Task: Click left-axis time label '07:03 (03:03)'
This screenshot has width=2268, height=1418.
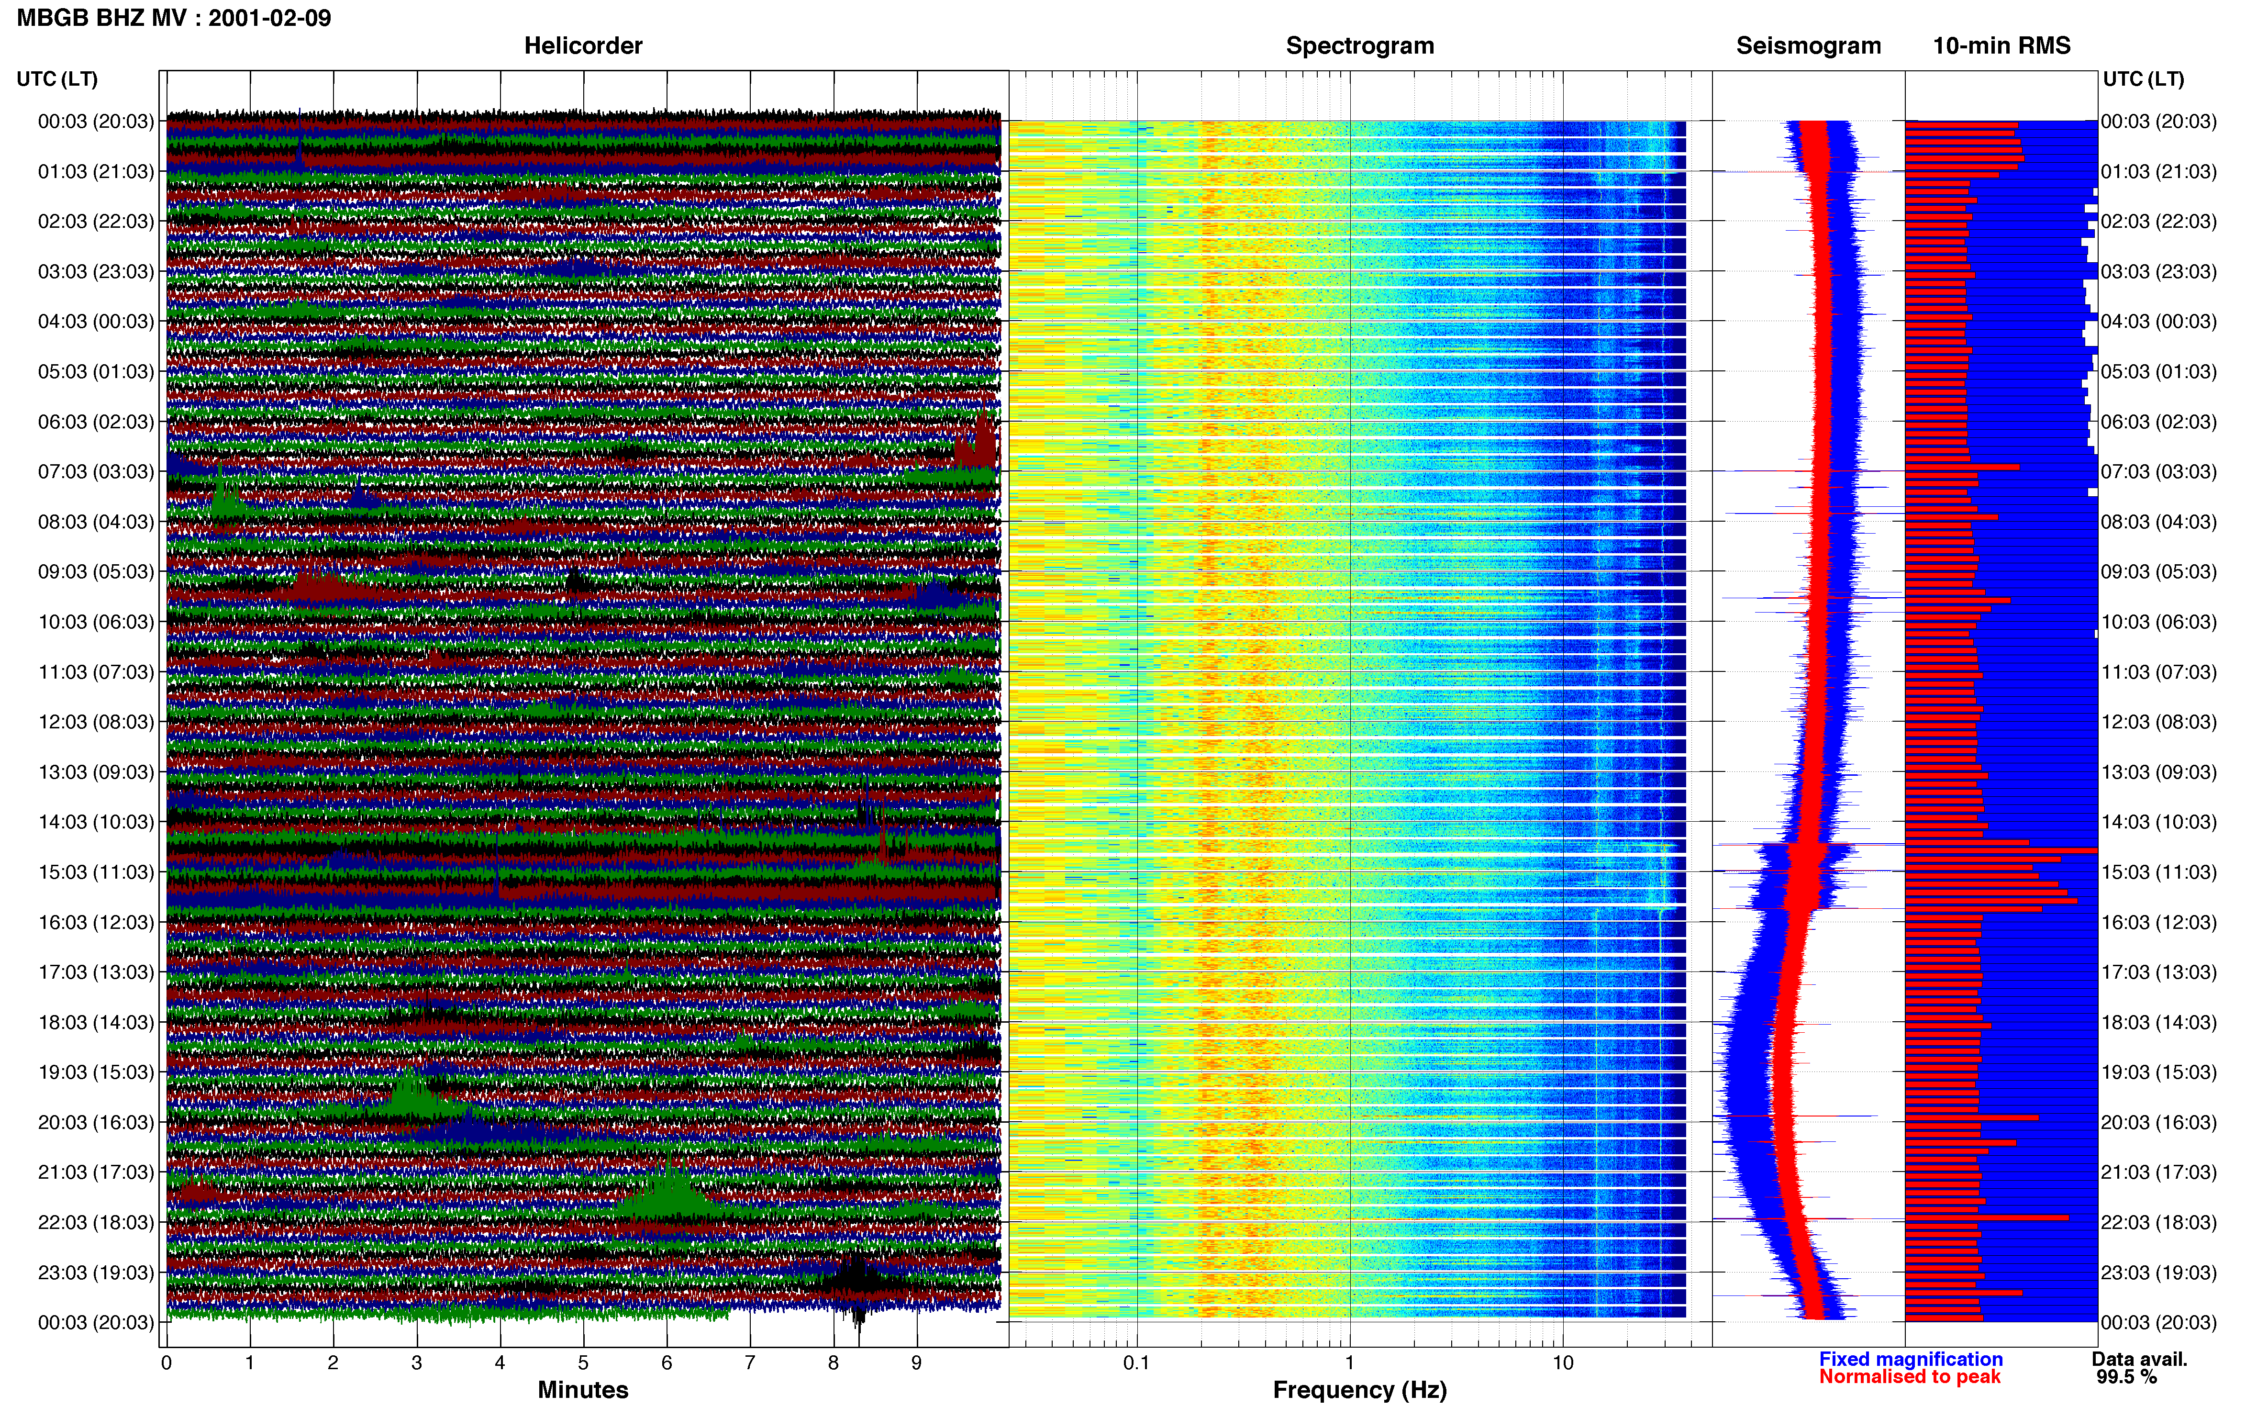Action: [96, 472]
